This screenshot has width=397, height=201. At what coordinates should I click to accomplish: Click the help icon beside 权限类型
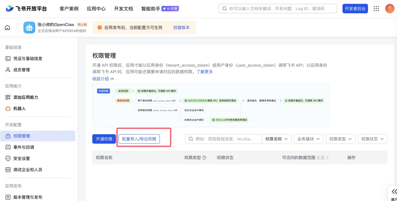(204, 158)
